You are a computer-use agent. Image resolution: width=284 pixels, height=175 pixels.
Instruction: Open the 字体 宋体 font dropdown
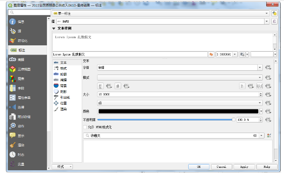(x=260, y=67)
